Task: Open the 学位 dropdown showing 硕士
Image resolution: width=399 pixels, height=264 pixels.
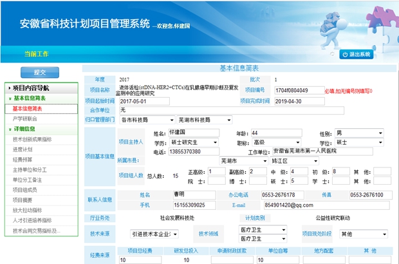Action: (359, 142)
